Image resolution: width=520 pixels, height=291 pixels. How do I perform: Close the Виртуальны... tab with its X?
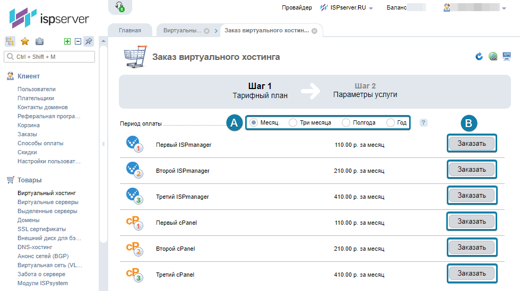[x=206, y=31]
